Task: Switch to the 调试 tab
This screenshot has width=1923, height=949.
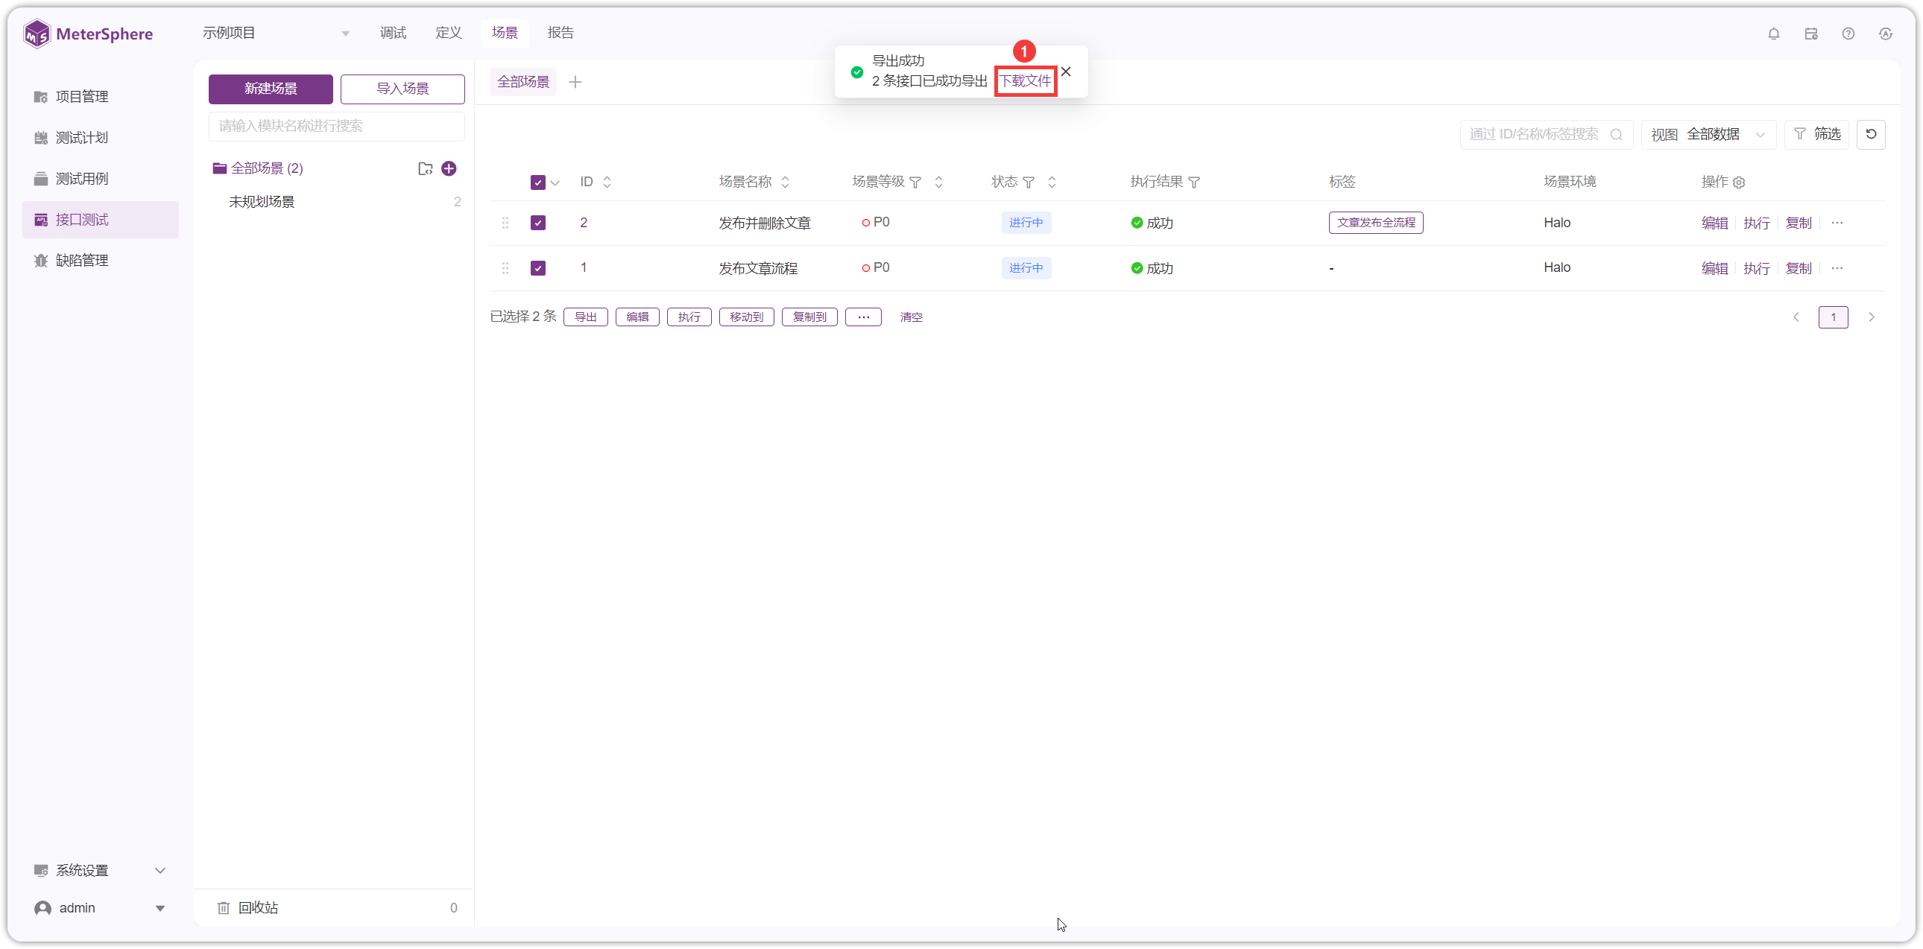Action: pyautogui.click(x=393, y=33)
